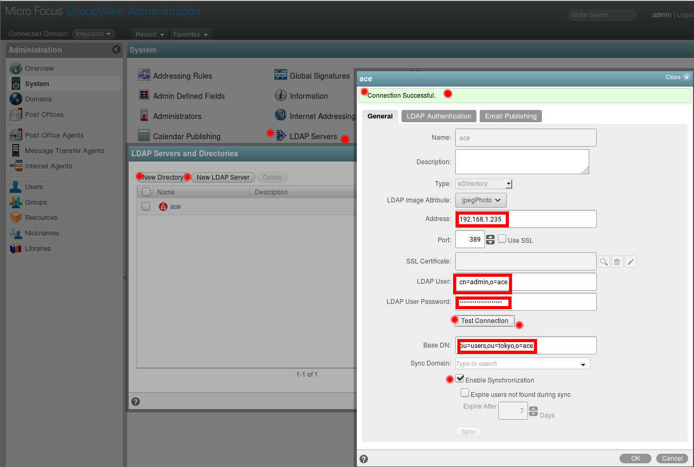The image size is (694, 467).
Task: Open the Libraries books icon
Action: click(16, 248)
